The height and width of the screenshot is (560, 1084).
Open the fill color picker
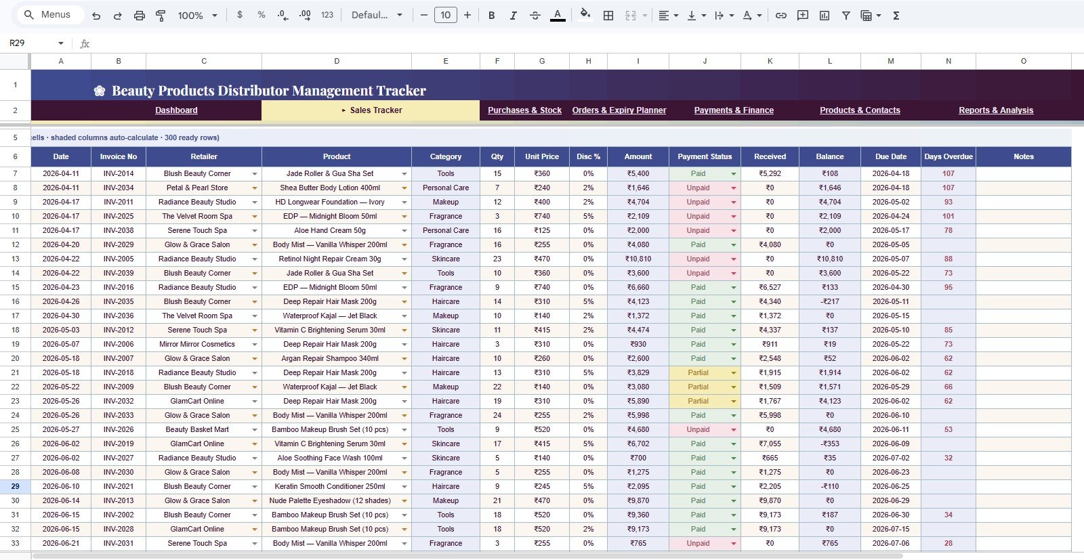(x=585, y=15)
